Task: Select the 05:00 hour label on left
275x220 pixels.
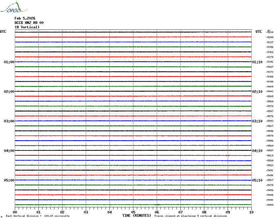Action: (9, 180)
